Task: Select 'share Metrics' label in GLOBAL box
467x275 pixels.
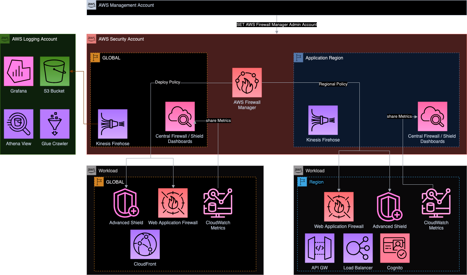Action: coord(218,120)
